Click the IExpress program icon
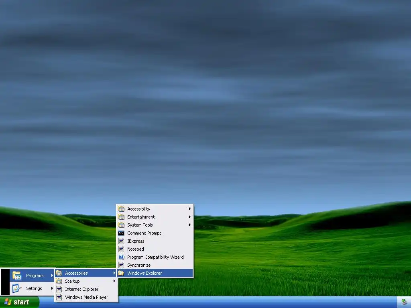This screenshot has width=411, height=308. 121,241
